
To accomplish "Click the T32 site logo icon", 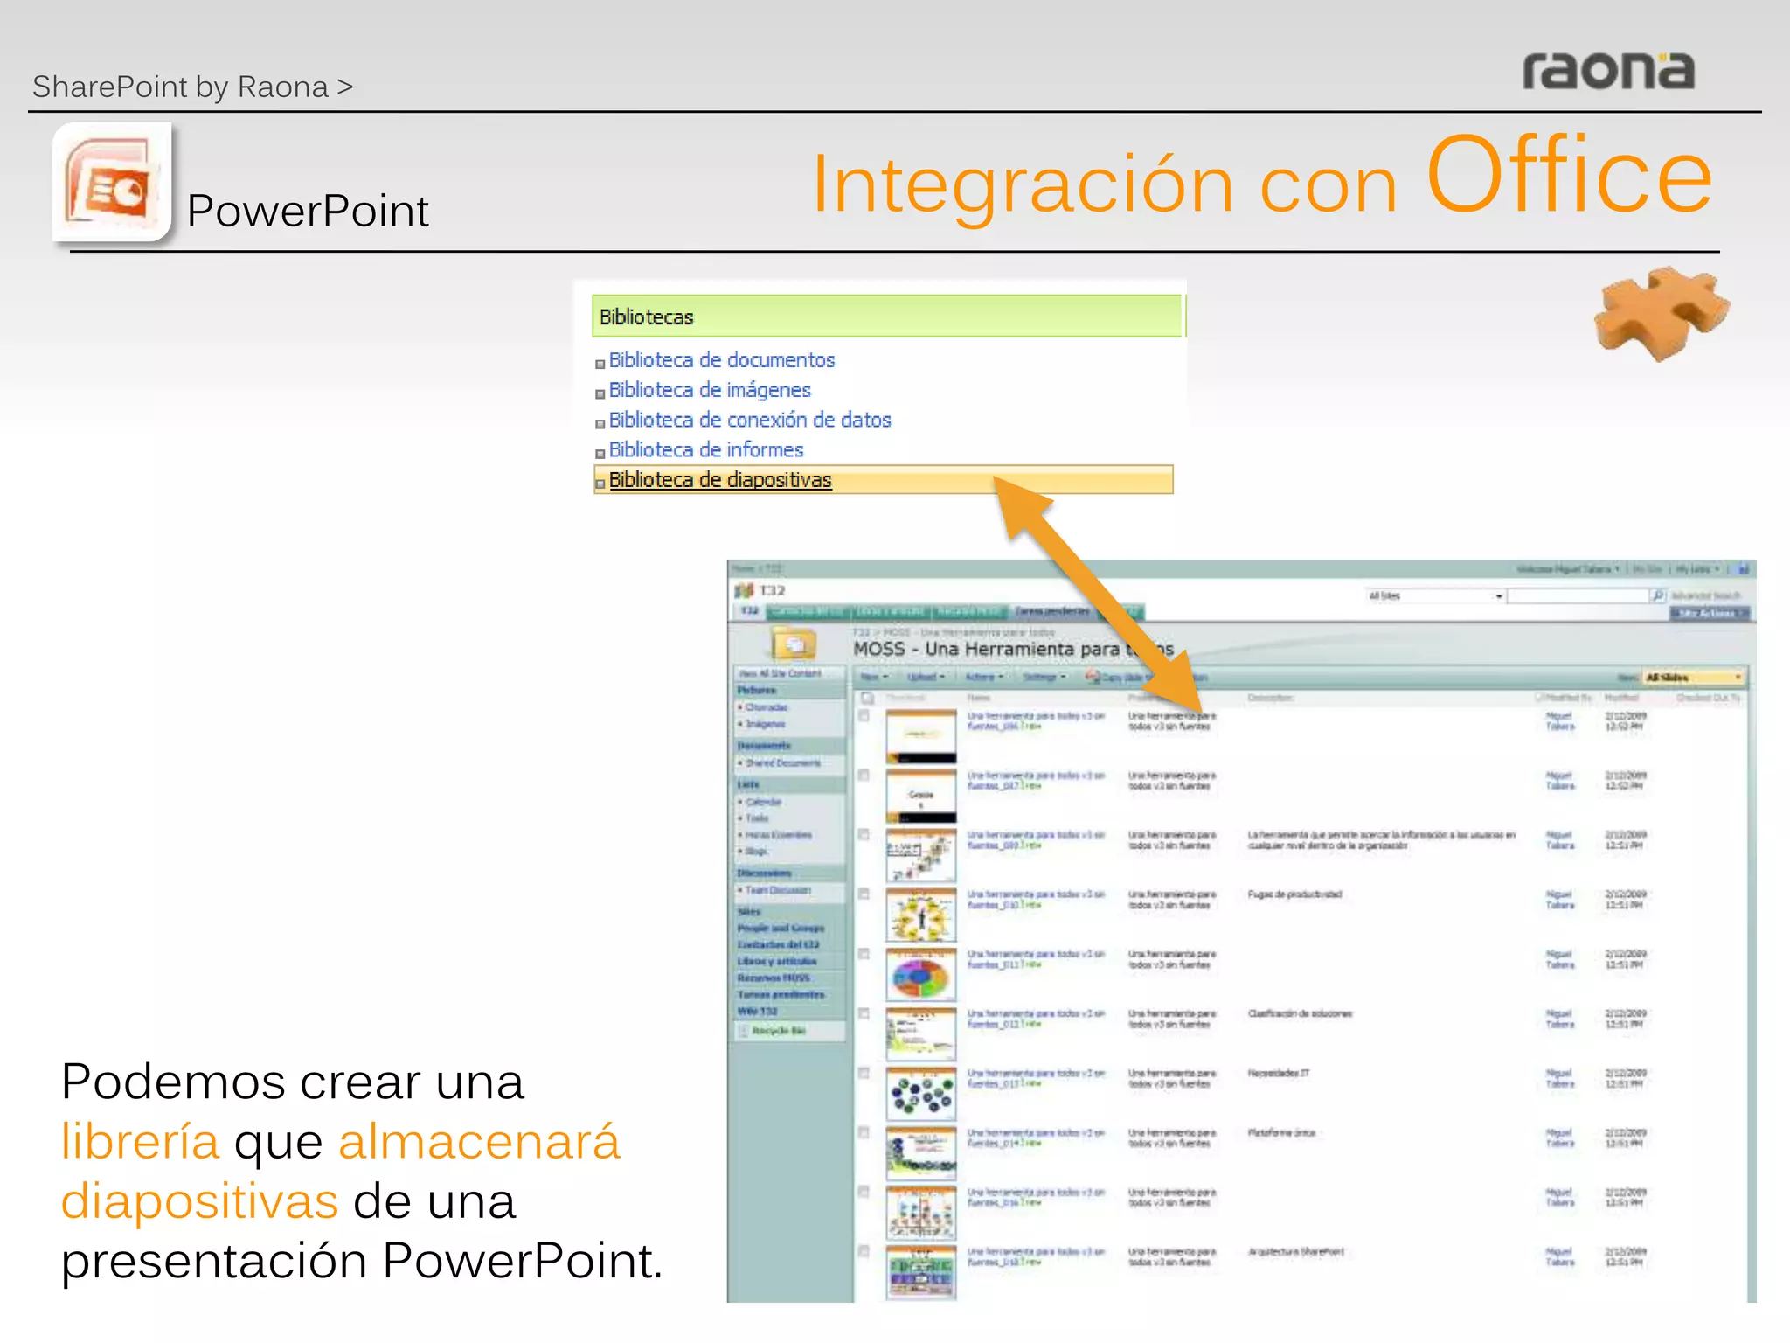I will [x=744, y=591].
